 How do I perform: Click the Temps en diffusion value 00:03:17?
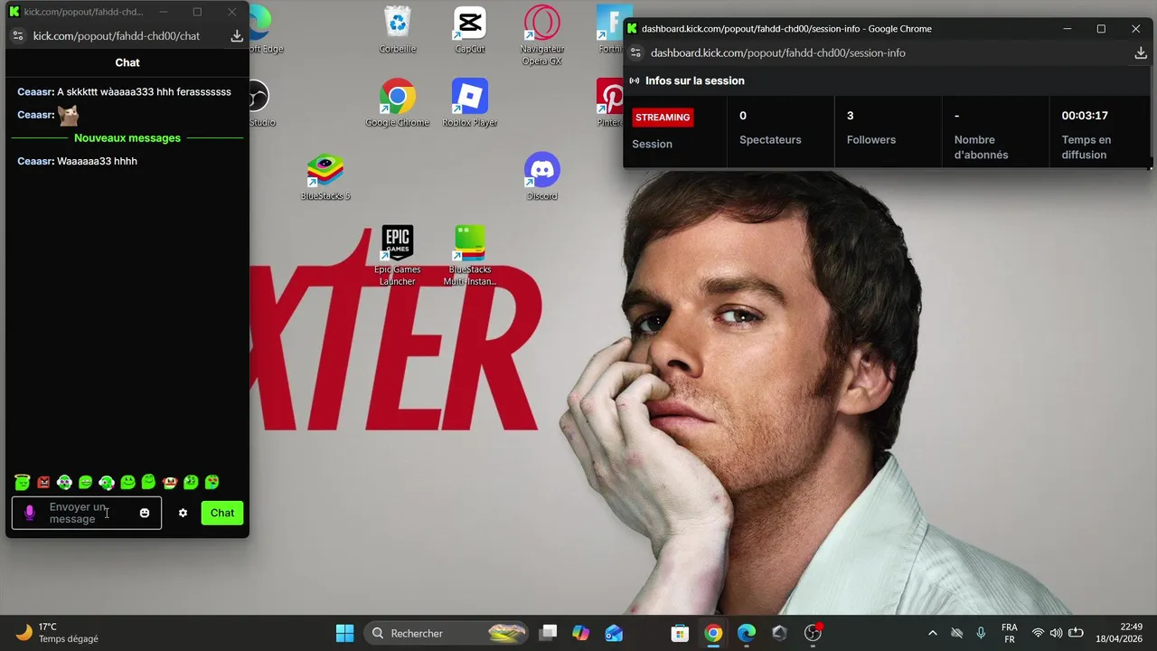(1085, 116)
